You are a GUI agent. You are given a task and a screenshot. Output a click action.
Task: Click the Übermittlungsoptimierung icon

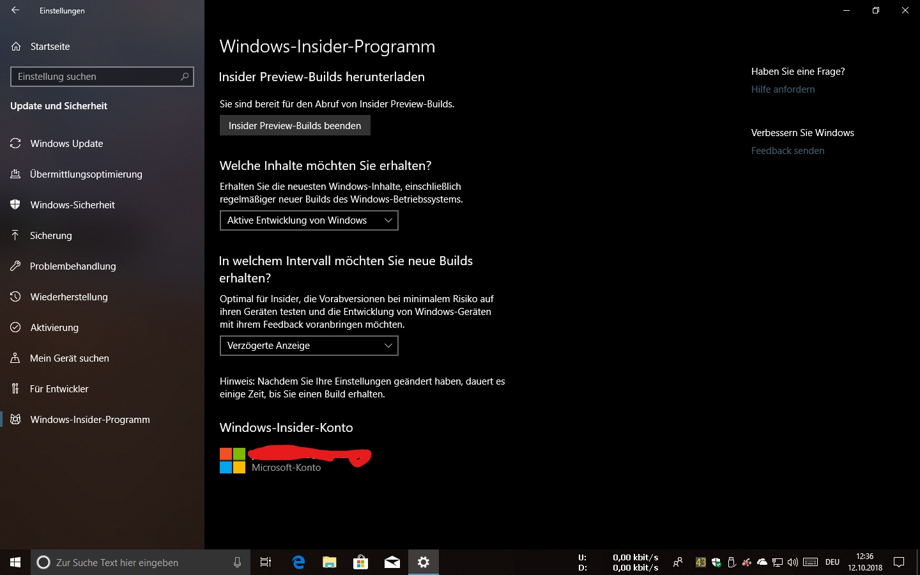point(15,174)
